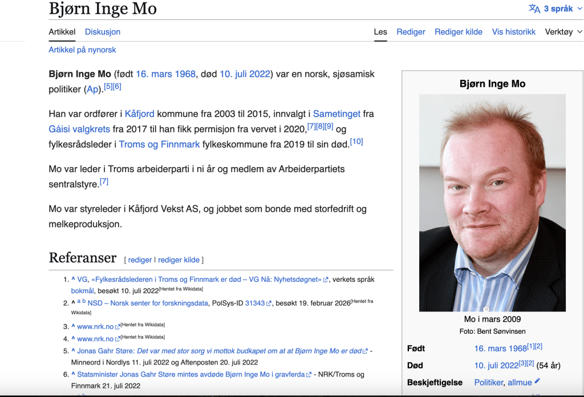Viewport: 584px width, 397px height.
Task: Click external link icon after VG reference title
Action: (326, 279)
